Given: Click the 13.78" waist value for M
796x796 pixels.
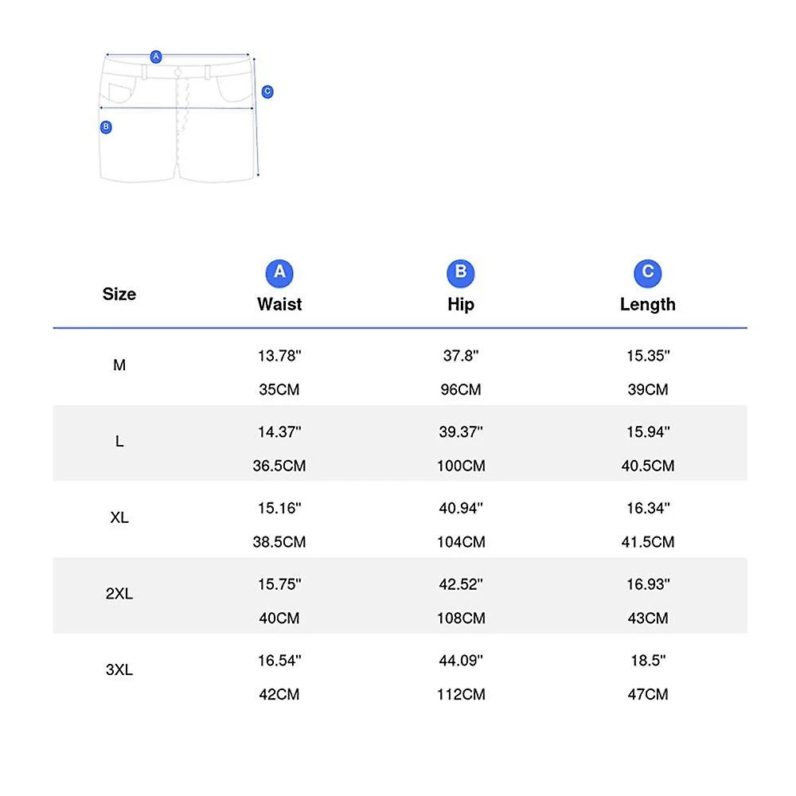Looking at the screenshot, I should (x=279, y=356).
